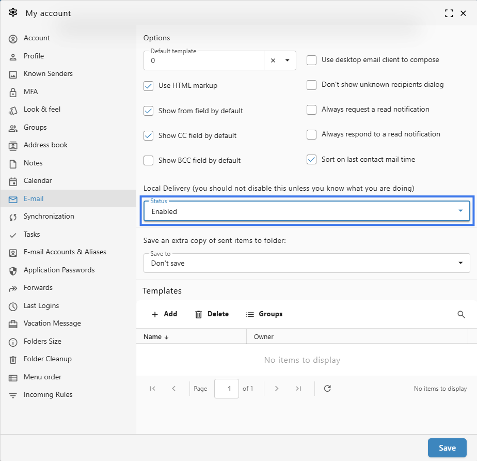This screenshot has width=477, height=461.
Task: Open the Forwards settings section
Action: [x=38, y=287]
